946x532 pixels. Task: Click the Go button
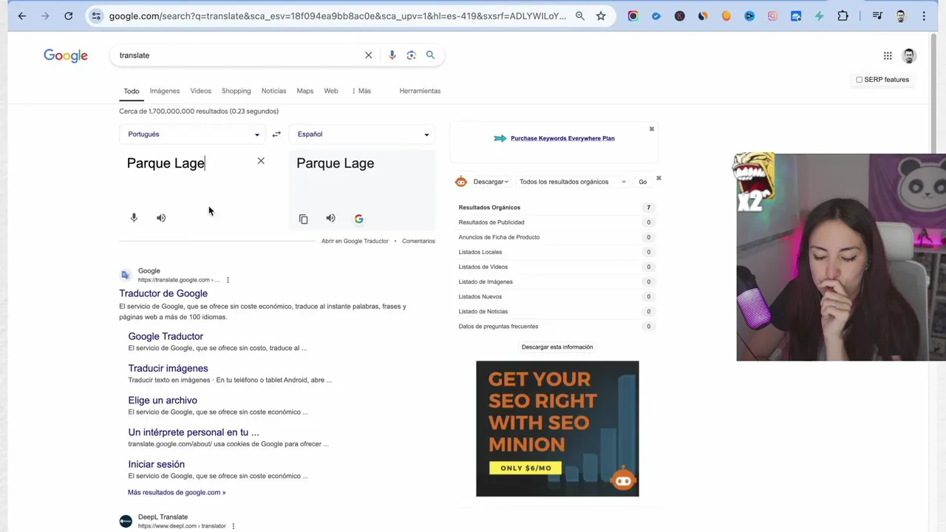[x=642, y=182]
